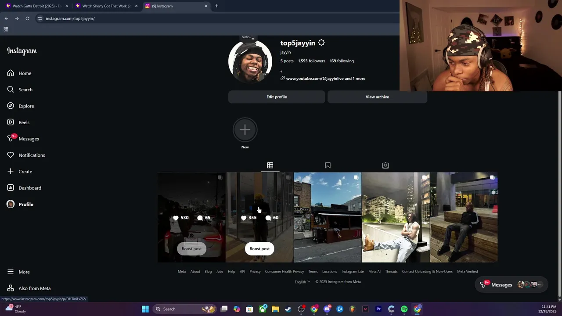Screen dimensions: 562x316
Task: Click Blog footer link
Action: (x=208, y=272)
